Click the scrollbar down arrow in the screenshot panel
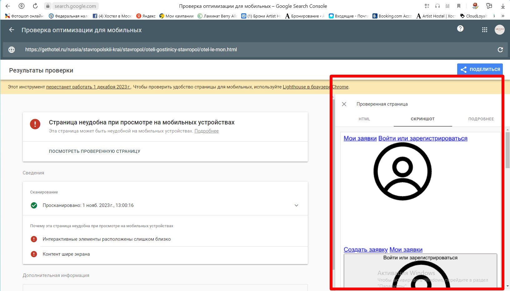This screenshot has height=291, width=510. click(508, 286)
